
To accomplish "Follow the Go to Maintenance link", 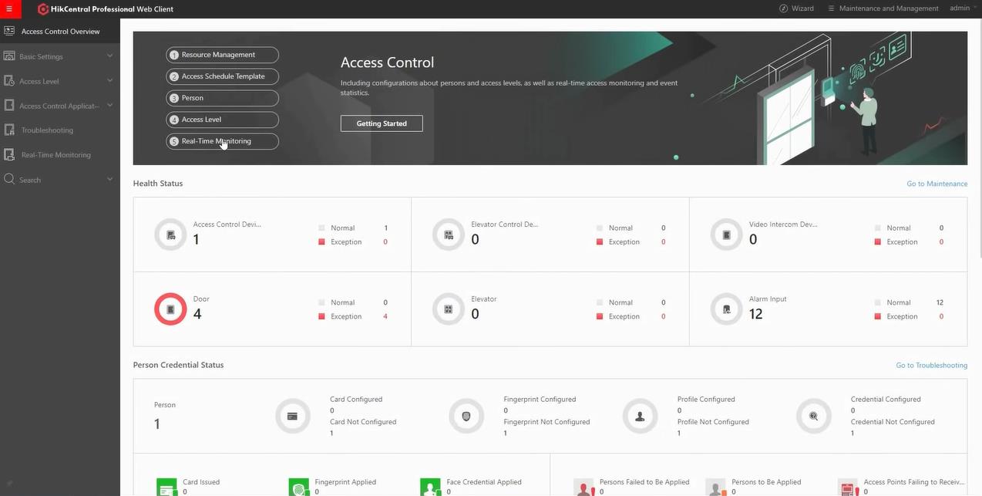I will 937,184.
